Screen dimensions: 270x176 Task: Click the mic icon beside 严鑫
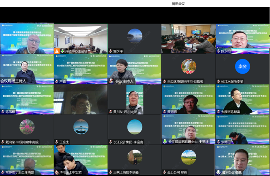pos(56,81)
